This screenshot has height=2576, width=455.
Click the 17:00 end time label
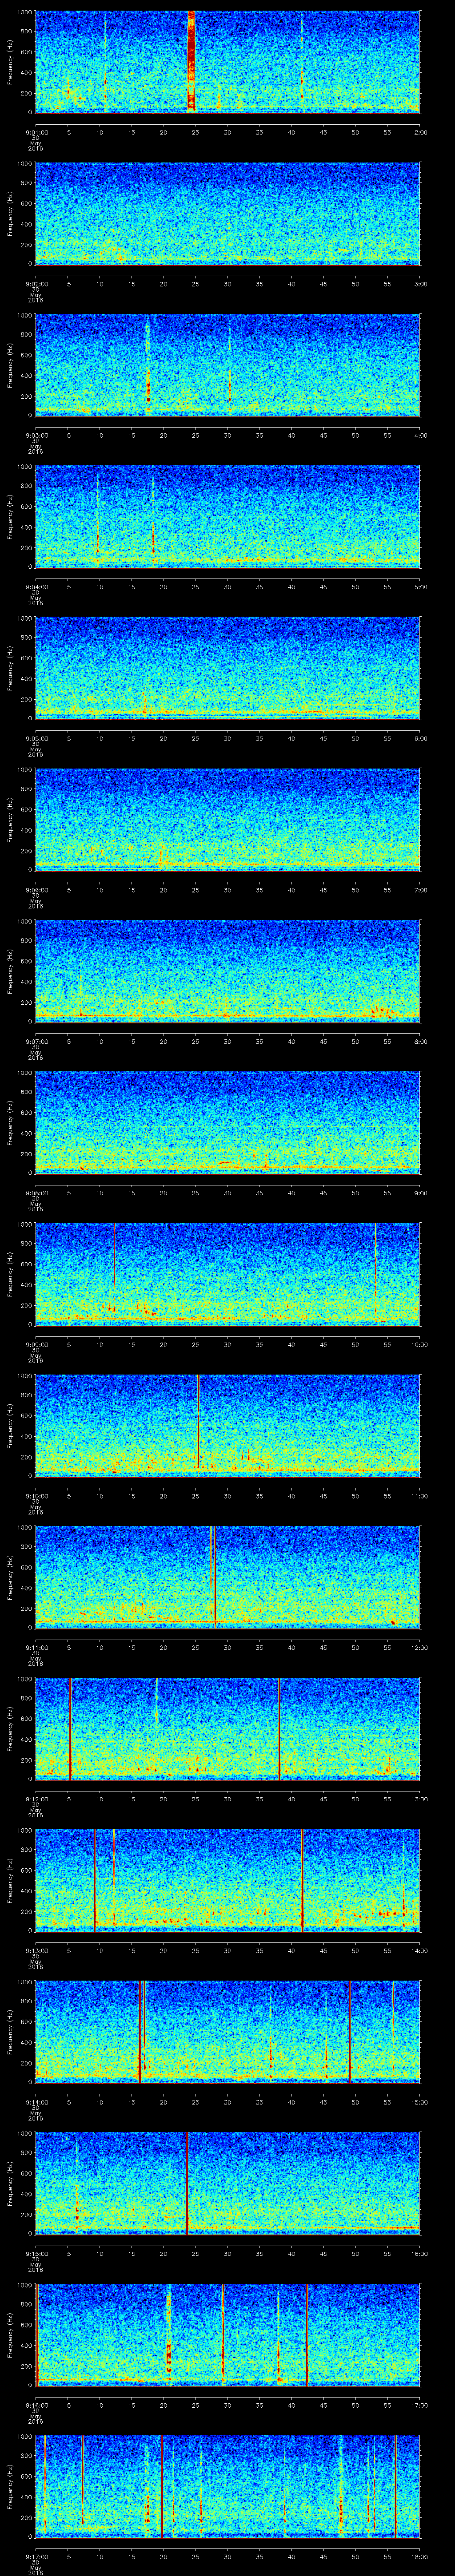click(419, 2404)
